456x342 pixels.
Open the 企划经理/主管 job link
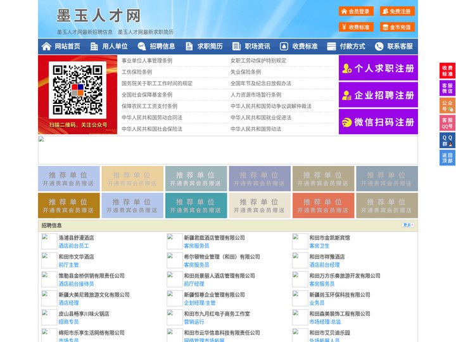(199, 303)
